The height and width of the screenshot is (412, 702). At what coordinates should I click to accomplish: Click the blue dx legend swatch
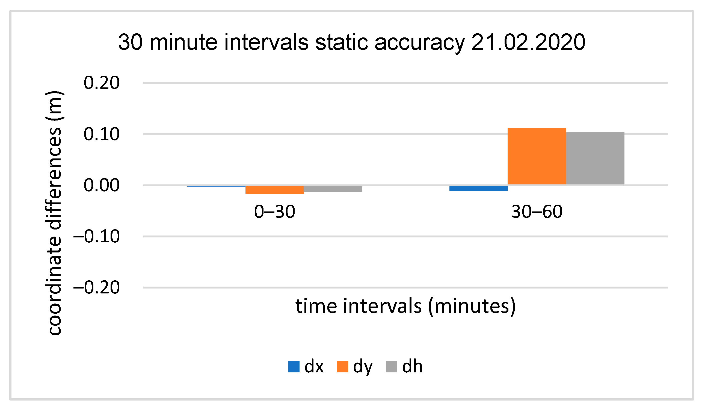[294, 367]
